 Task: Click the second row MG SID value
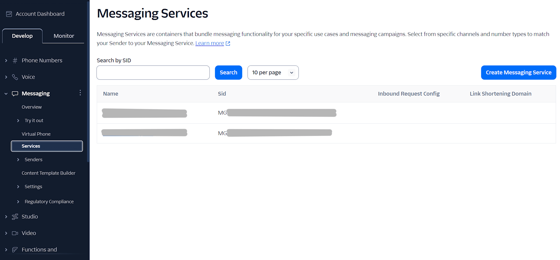pyautogui.click(x=275, y=133)
